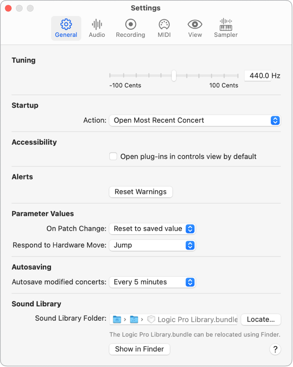Viewport: 293px width, 367px height.
Task: Select the MIDI settings icon
Action: [164, 27]
